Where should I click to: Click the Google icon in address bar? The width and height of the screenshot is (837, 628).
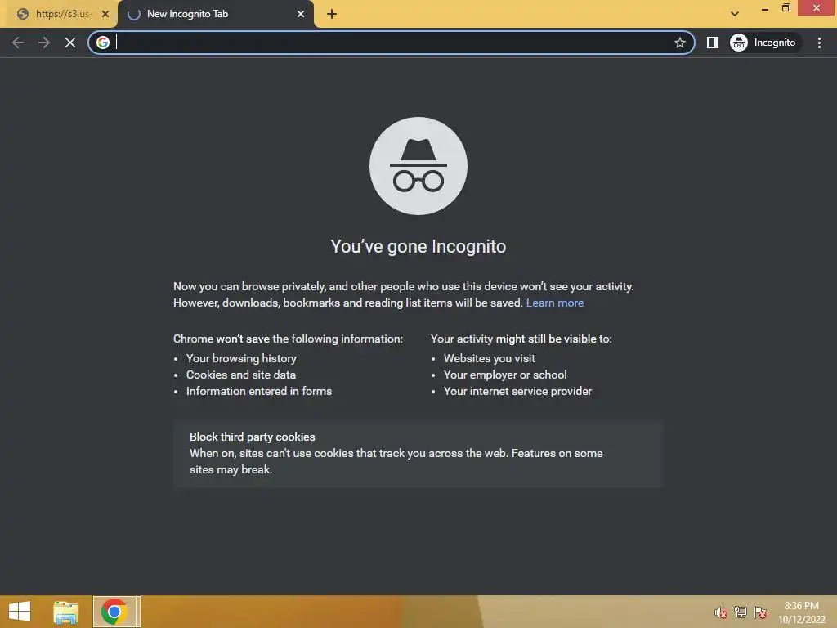[x=103, y=43]
